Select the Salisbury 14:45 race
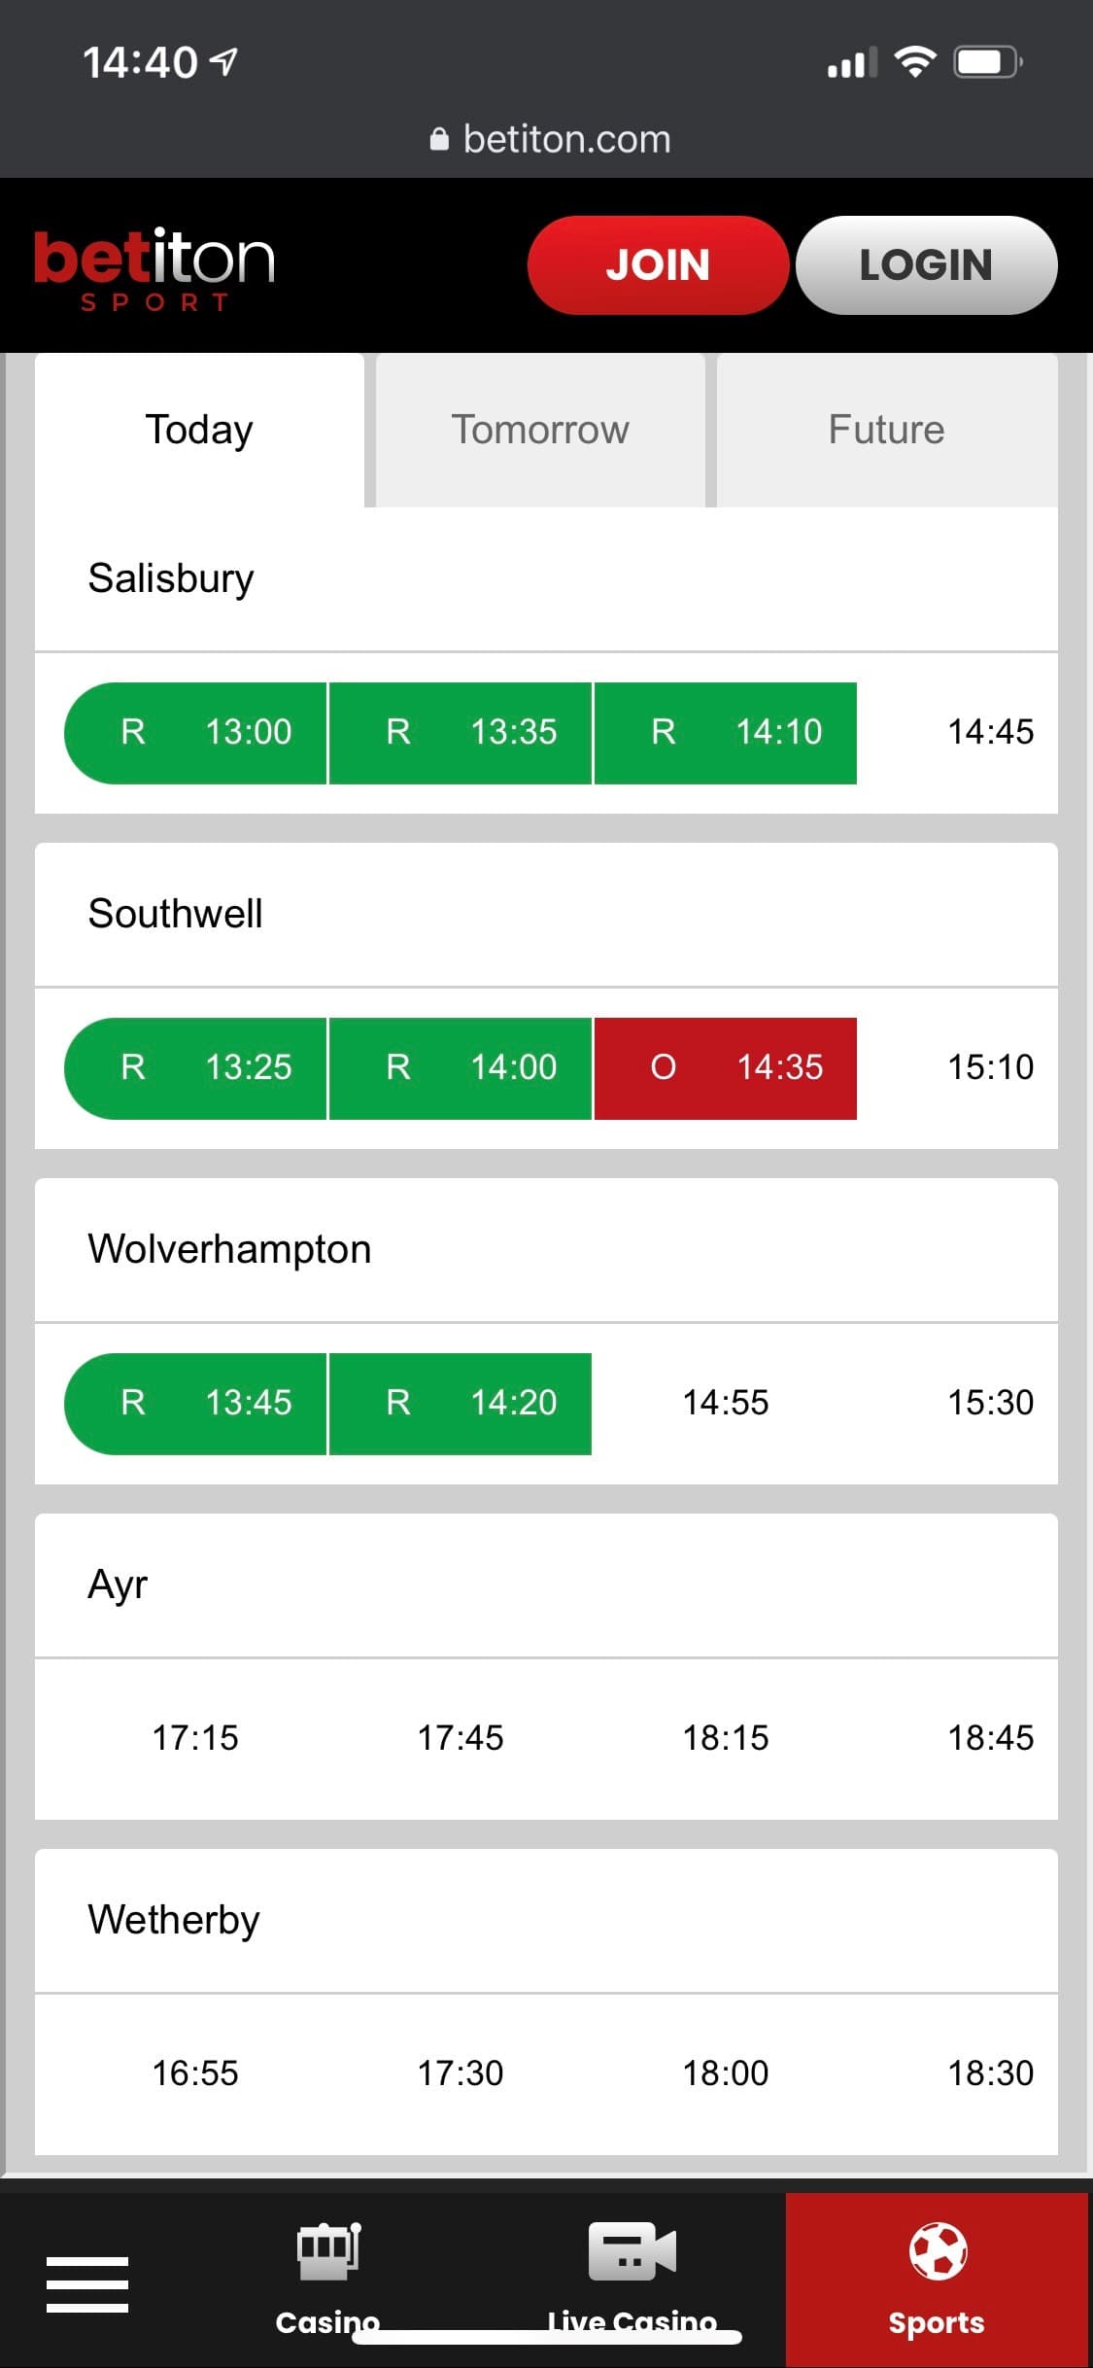 pyautogui.click(x=990, y=732)
